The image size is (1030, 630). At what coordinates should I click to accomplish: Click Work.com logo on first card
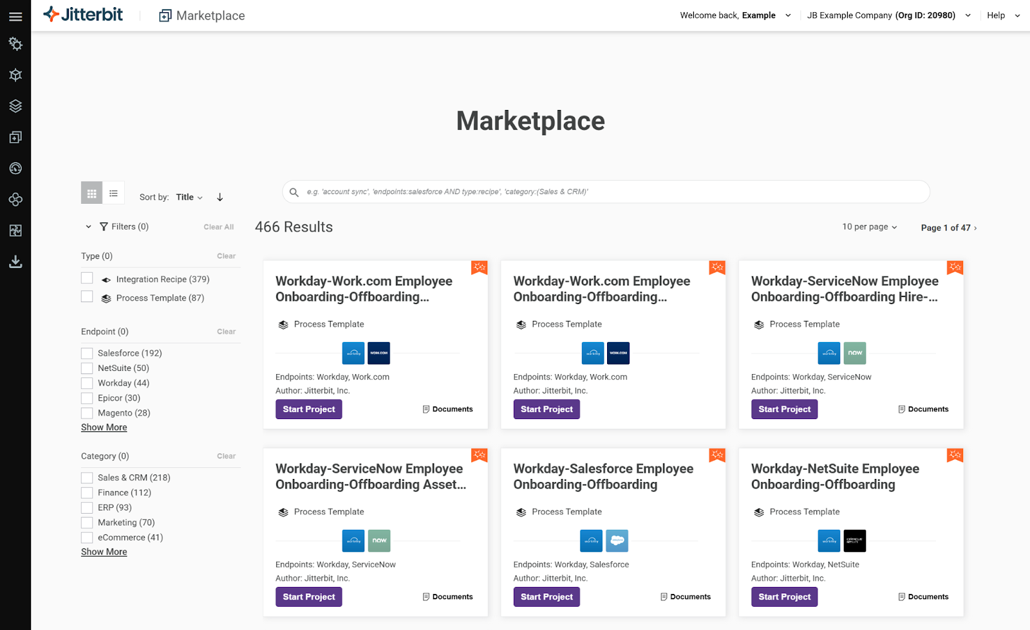(x=379, y=353)
